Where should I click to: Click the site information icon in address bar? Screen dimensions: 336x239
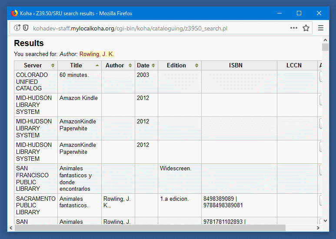pyautogui.click(x=17, y=28)
